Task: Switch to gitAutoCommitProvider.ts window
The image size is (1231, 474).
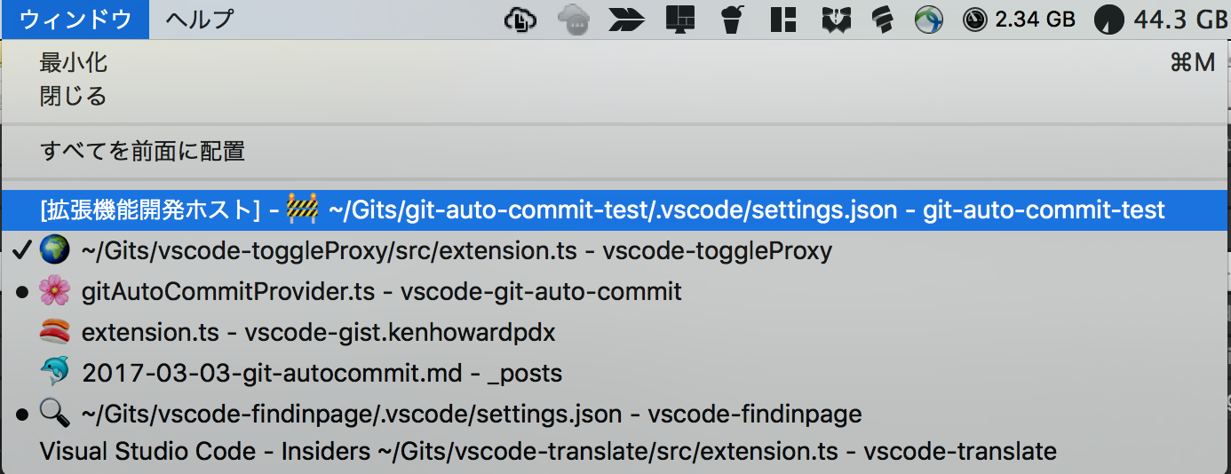Action: tap(381, 291)
